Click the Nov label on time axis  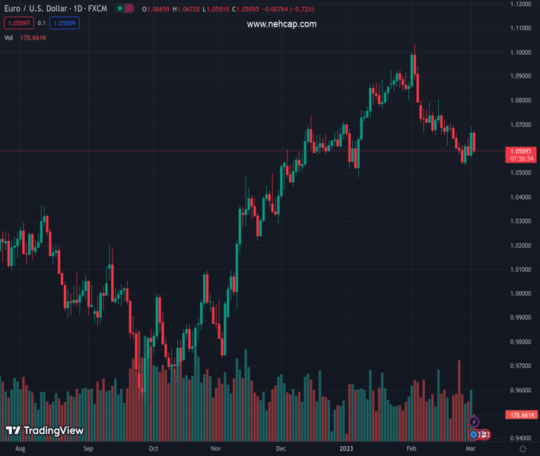pos(215,449)
